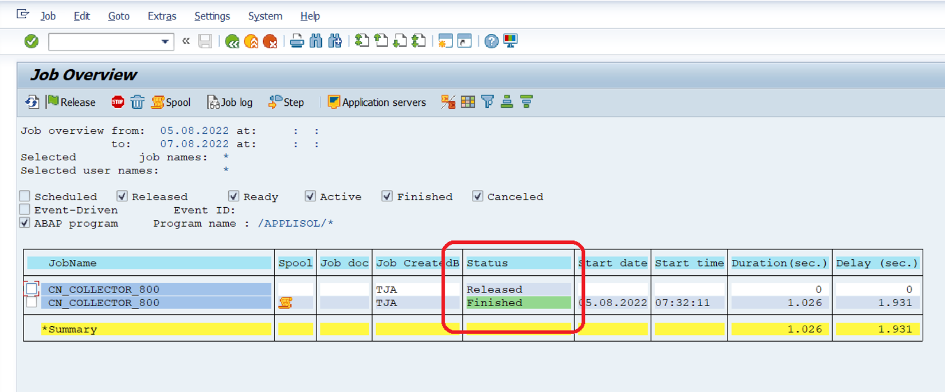Click the Print icon in toolbar

(296, 41)
